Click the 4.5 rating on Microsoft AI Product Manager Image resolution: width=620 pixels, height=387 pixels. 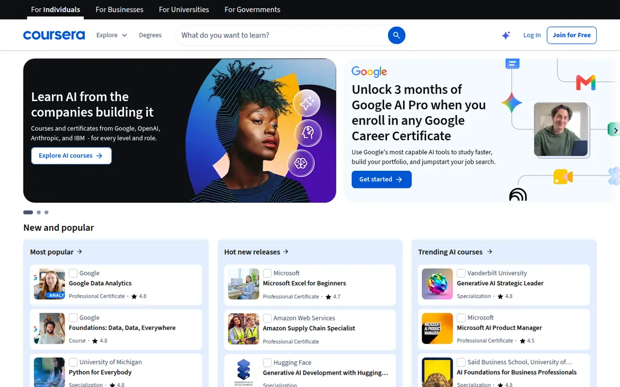[x=527, y=341]
